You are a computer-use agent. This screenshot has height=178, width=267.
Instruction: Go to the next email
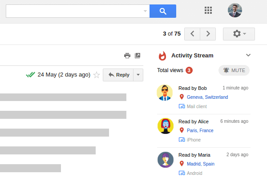(x=208, y=34)
